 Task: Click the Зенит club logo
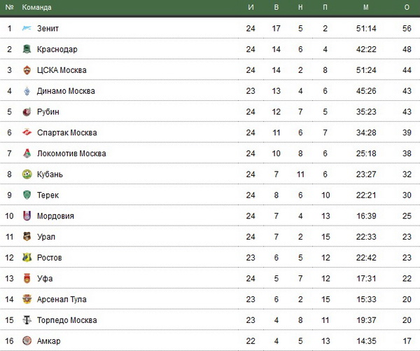pos(27,28)
